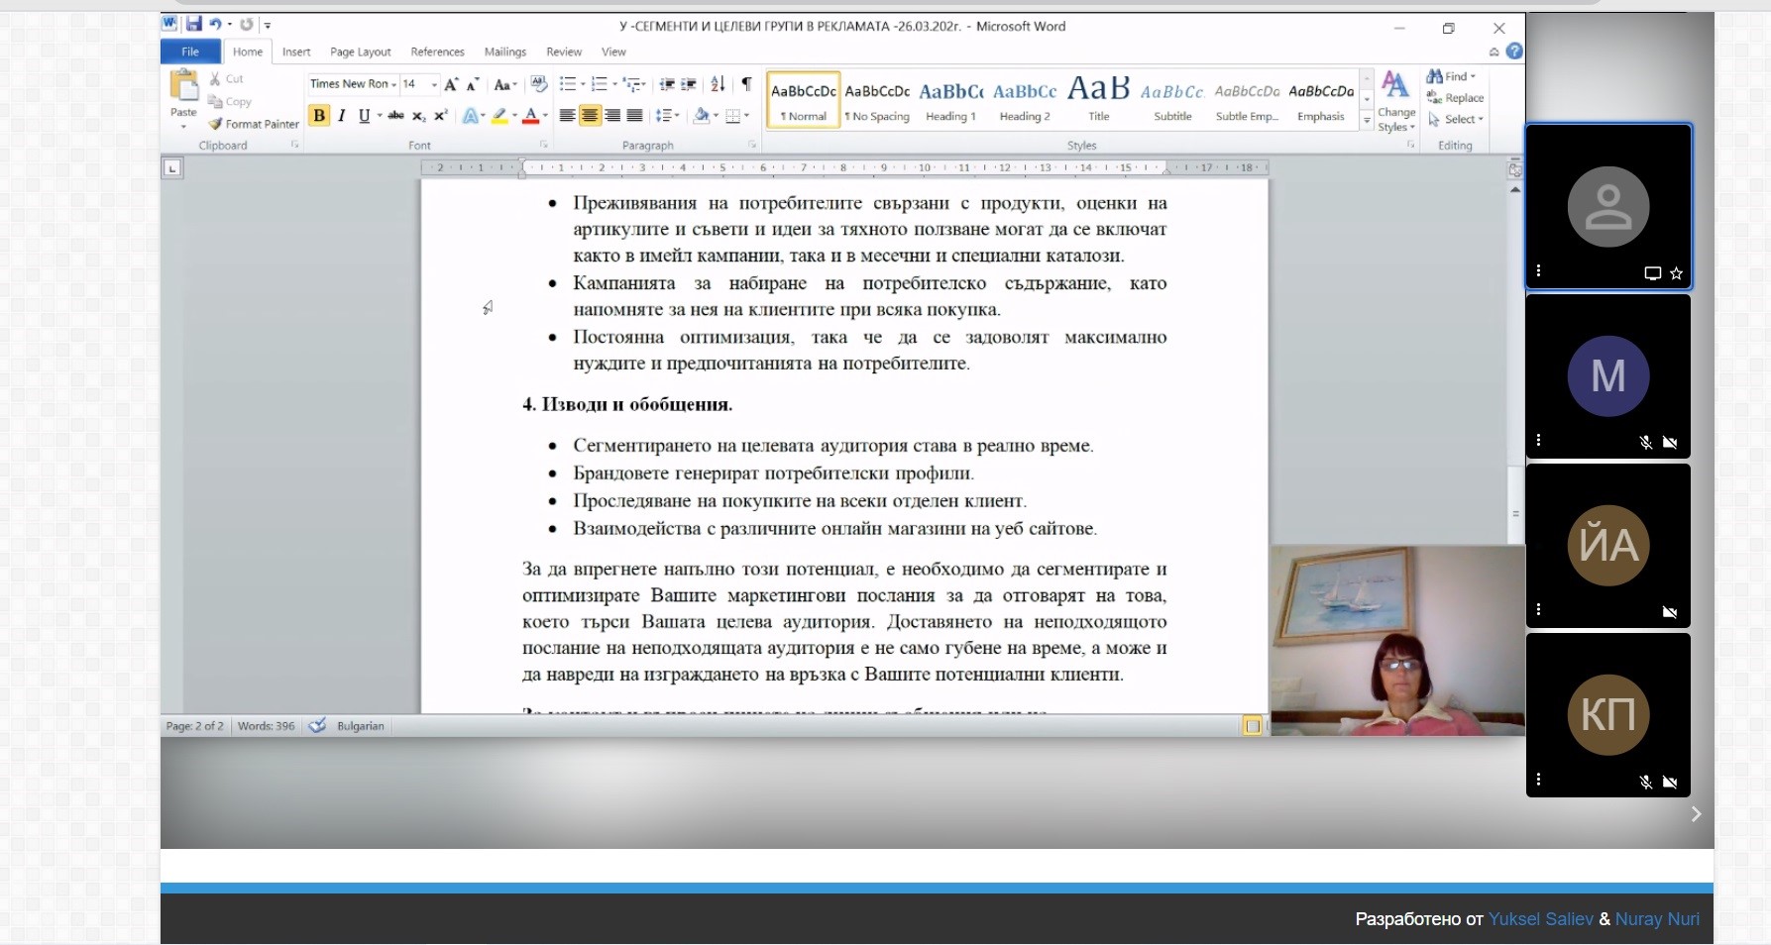Apply the paragraph shading fill

702,116
